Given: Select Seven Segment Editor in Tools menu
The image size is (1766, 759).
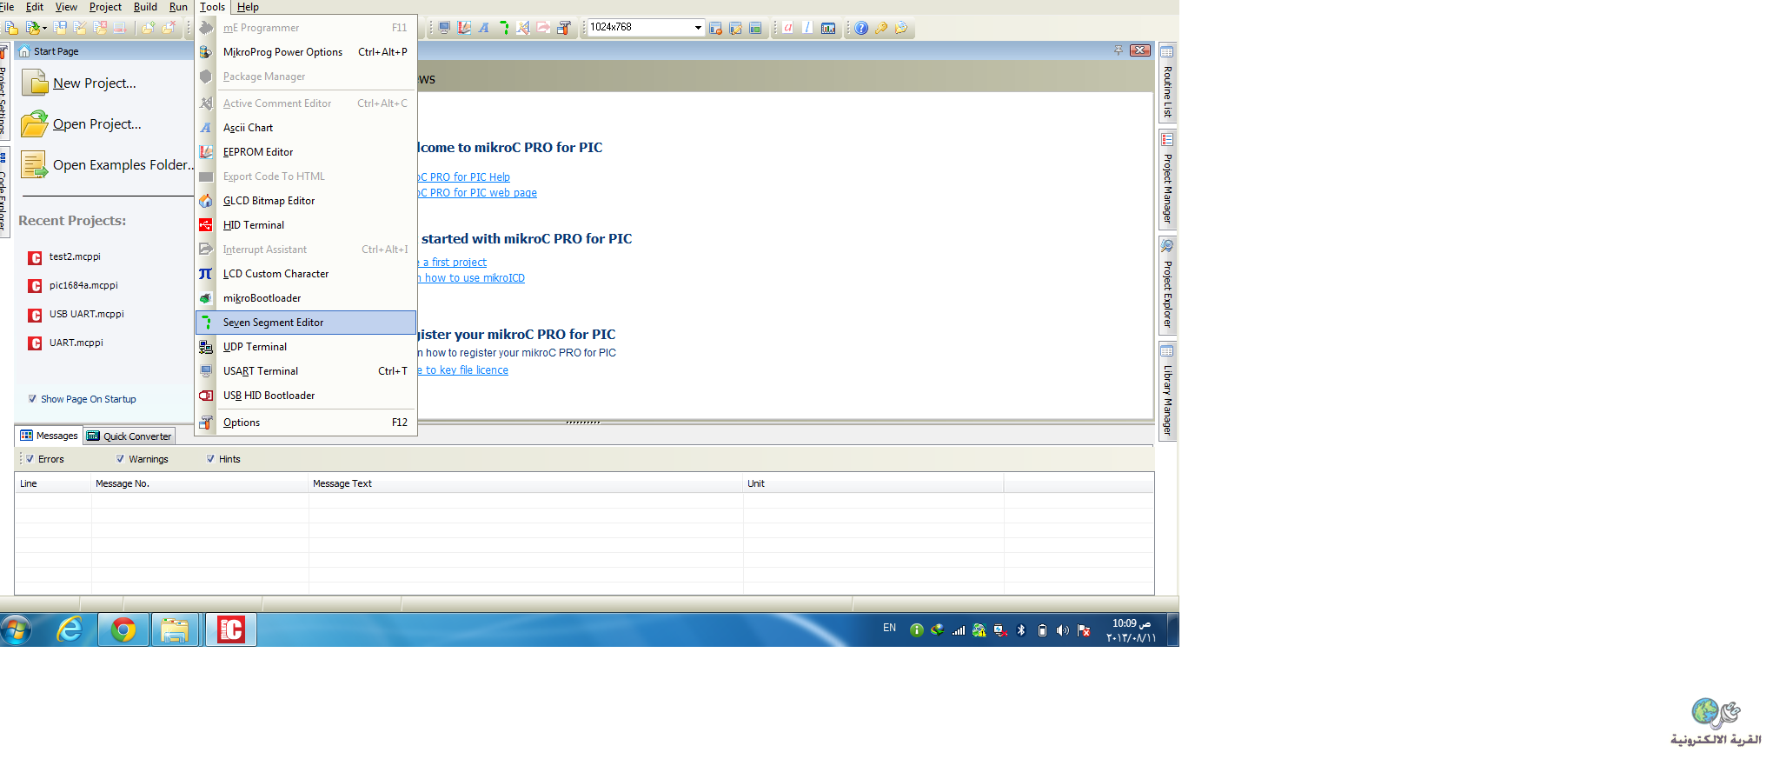Looking at the screenshot, I should point(306,323).
